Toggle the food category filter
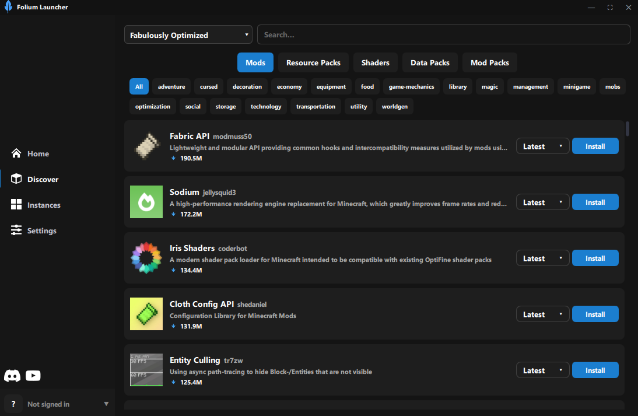Viewport: 638px width, 416px height. [x=367, y=87]
